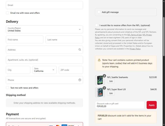Viewport: 165px width, 126px height.
Task: Click 'Enter your shipping address' notice
Action: 44,103
